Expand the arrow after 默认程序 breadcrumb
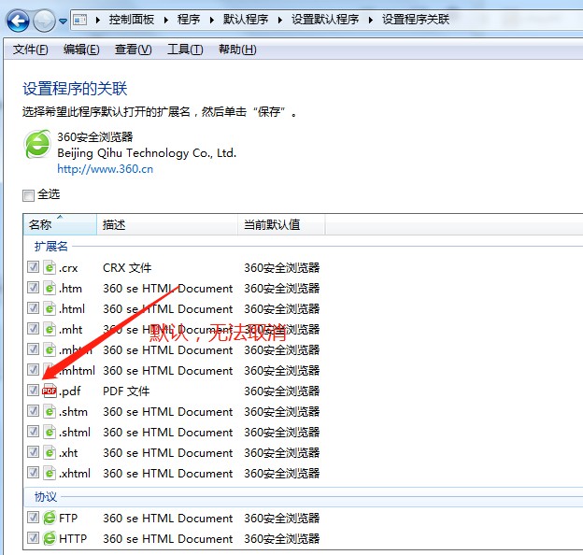The height and width of the screenshot is (555, 583). coord(280,20)
